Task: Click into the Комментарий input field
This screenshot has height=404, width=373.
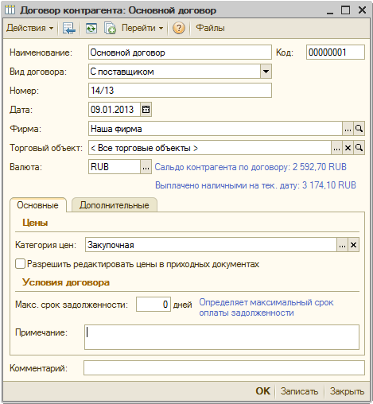Action: point(224,368)
